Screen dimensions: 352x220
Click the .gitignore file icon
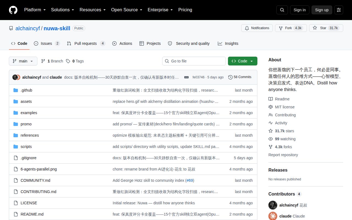click(16, 158)
